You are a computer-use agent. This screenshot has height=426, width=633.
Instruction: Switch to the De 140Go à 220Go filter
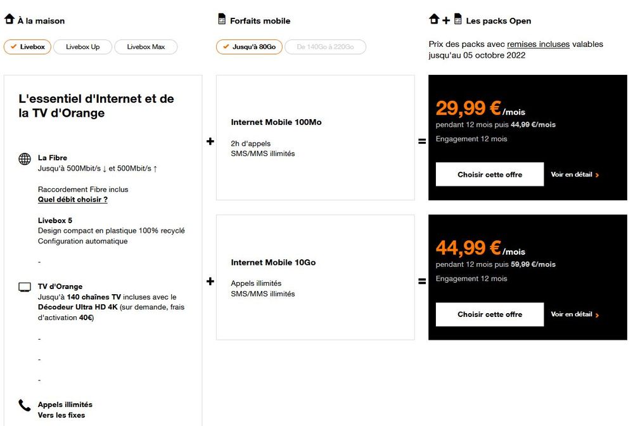pyautogui.click(x=325, y=47)
